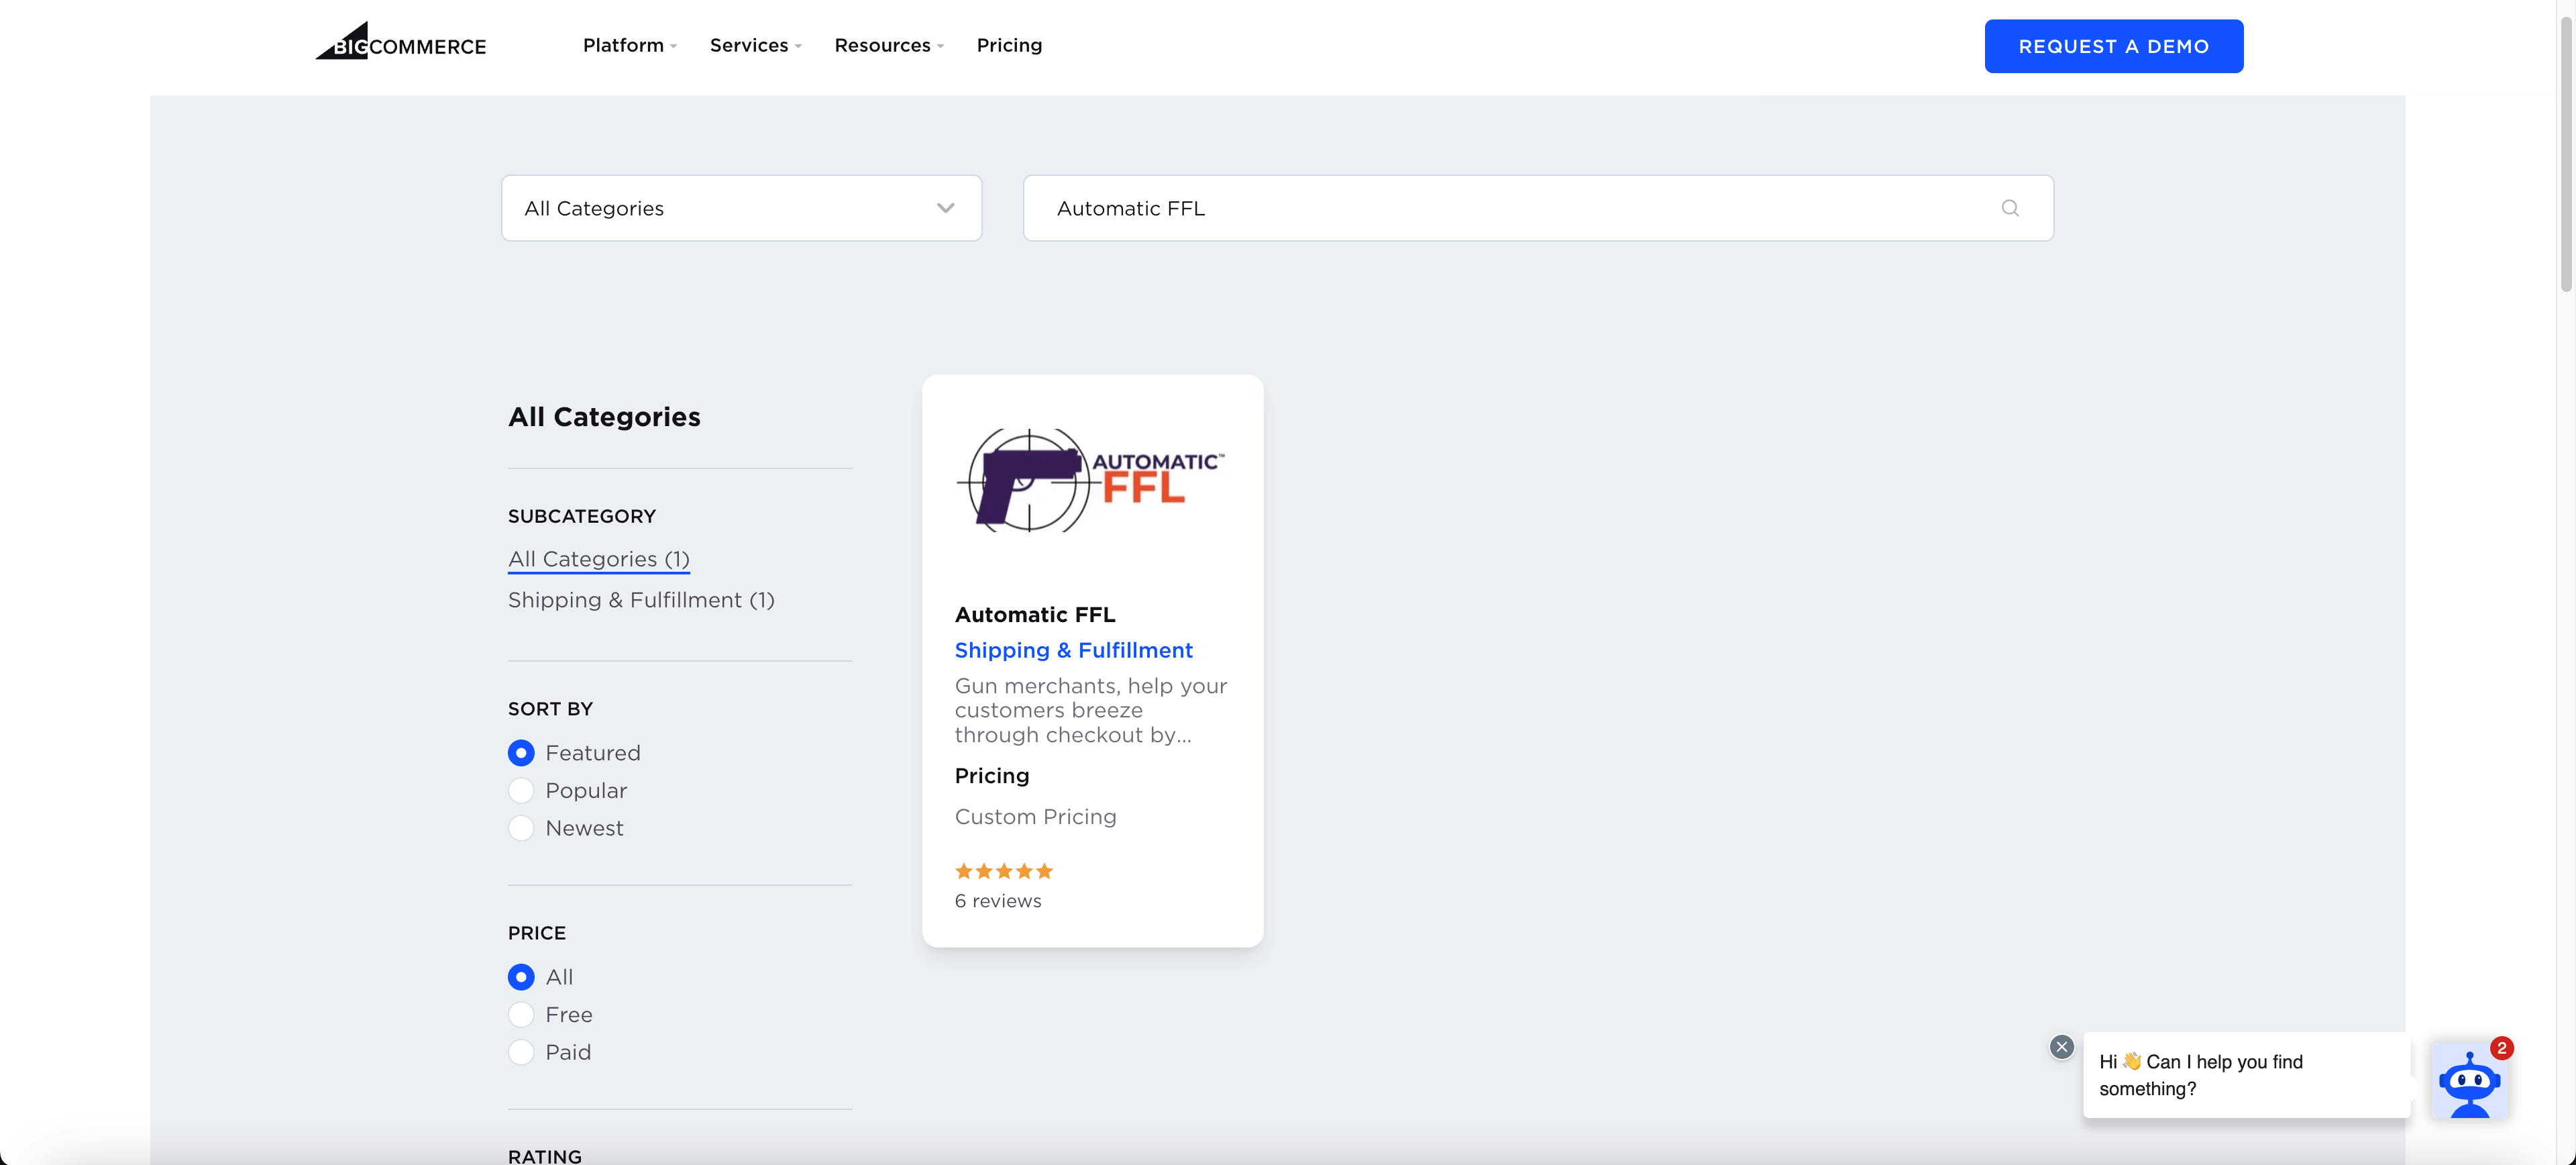Click chat notification badge showing 2

click(2501, 1048)
